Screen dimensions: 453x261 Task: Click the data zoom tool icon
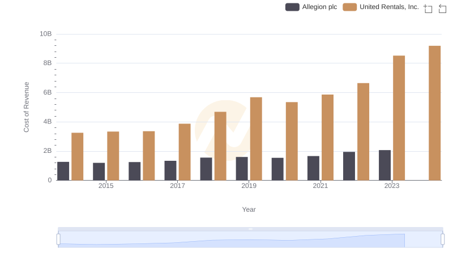pos(428,8)
